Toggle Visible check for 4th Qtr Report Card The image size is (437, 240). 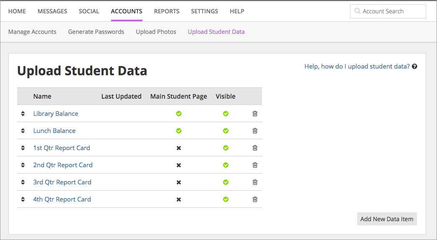coord(226,199)
